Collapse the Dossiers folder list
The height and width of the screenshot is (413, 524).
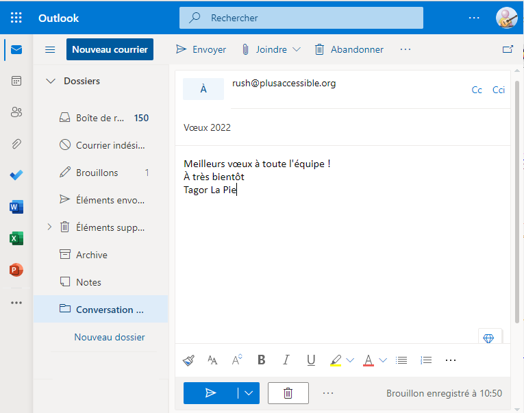(50, 81)
